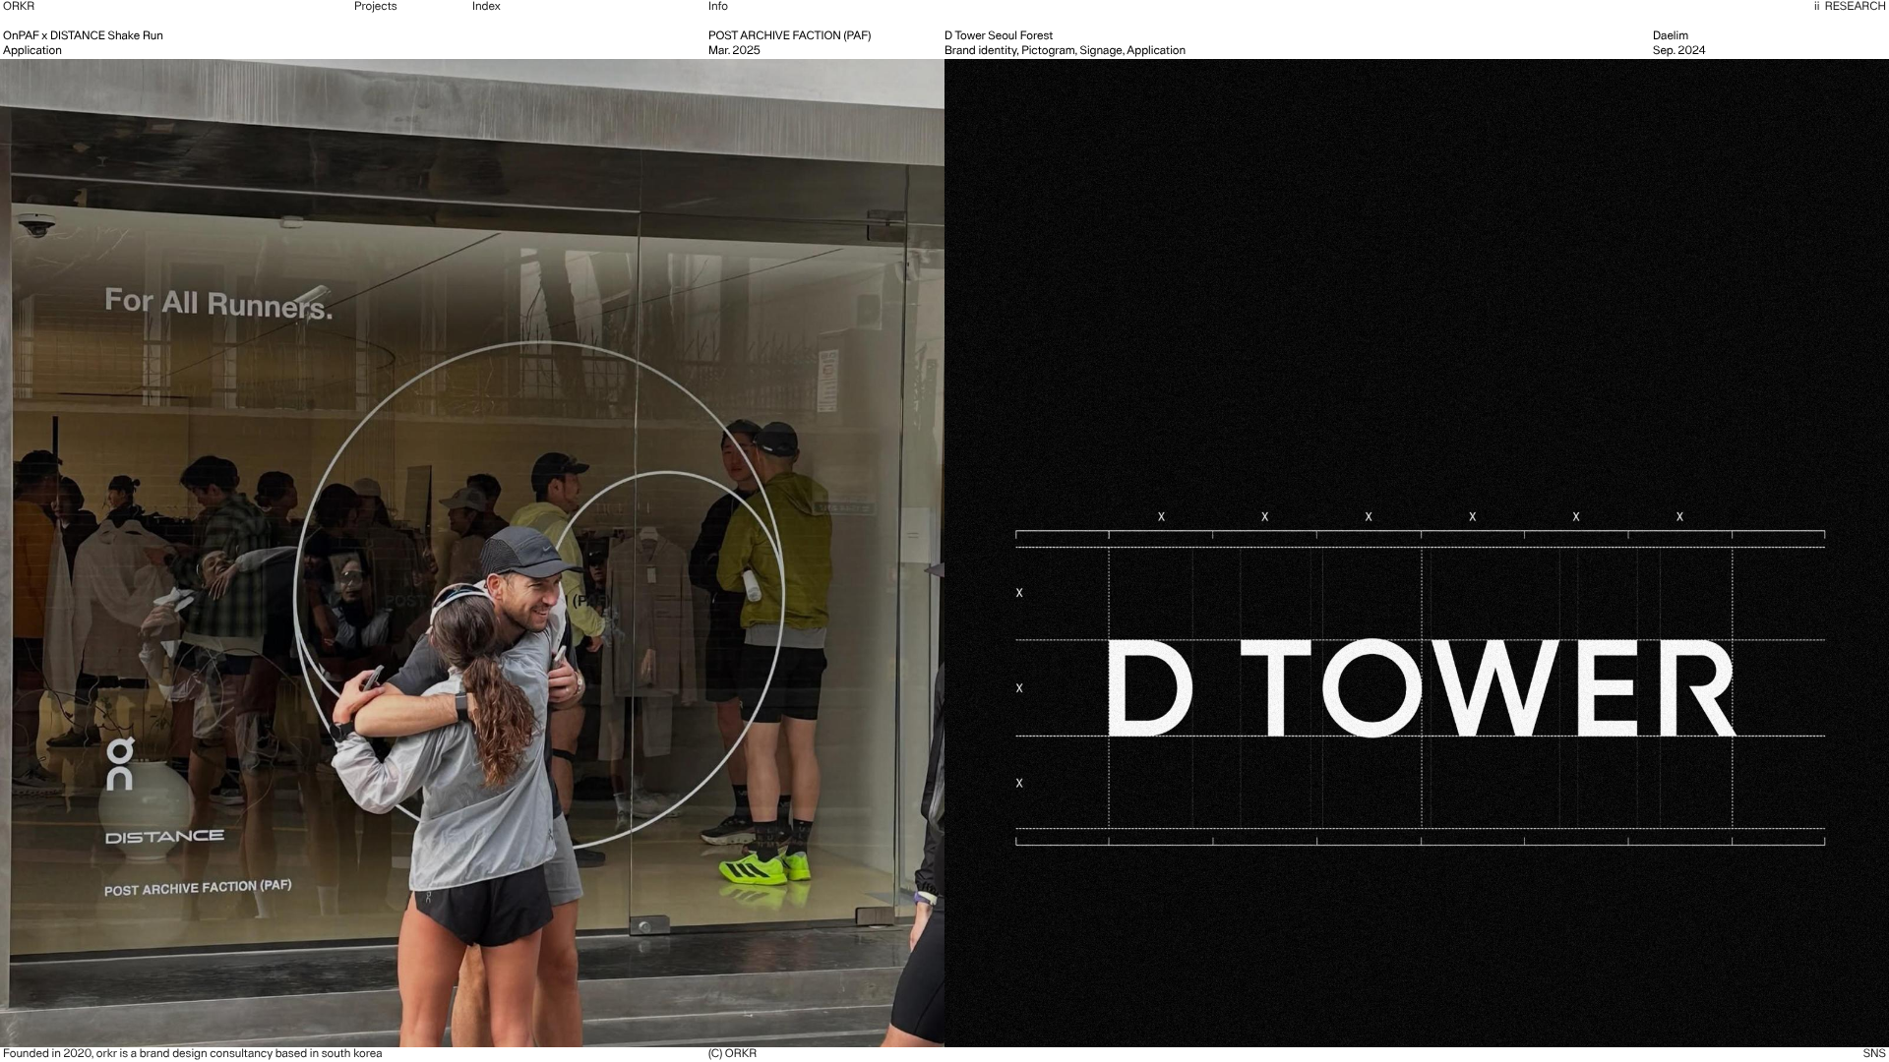Click the 'Sep. 2024' date text
The height and width of the screenshot is (1062, 1889).
1679,50
